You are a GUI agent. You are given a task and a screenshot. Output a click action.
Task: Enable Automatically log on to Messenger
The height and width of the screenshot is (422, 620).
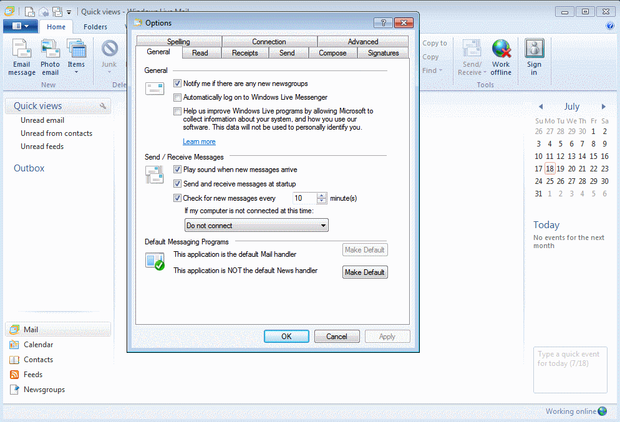coord(178,97)
